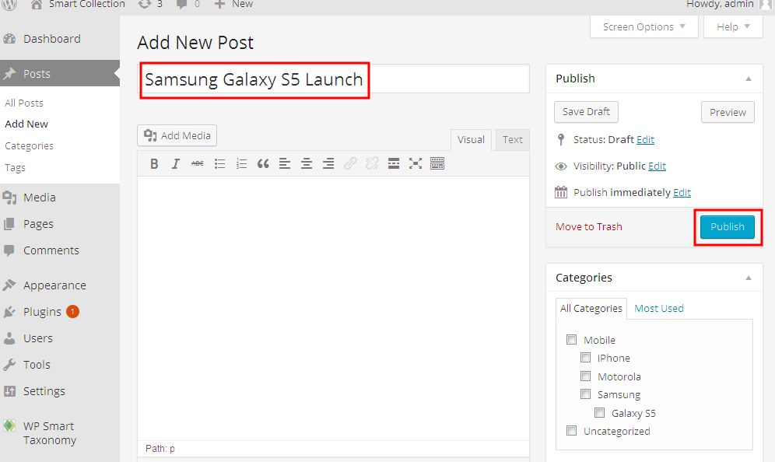Open the updates indicator showing 3
This screenshot has width=775, height=462.
(150, 5)
